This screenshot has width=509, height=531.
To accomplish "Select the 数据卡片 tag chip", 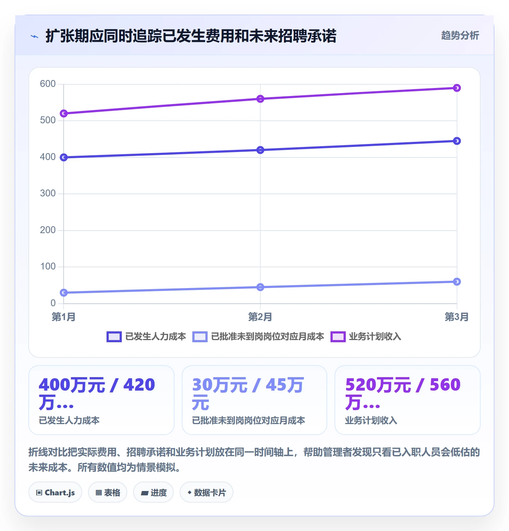I will pyautogui.click(x=207, y=492).
